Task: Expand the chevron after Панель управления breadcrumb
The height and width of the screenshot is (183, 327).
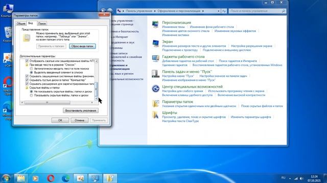Action: click(155, 11)
